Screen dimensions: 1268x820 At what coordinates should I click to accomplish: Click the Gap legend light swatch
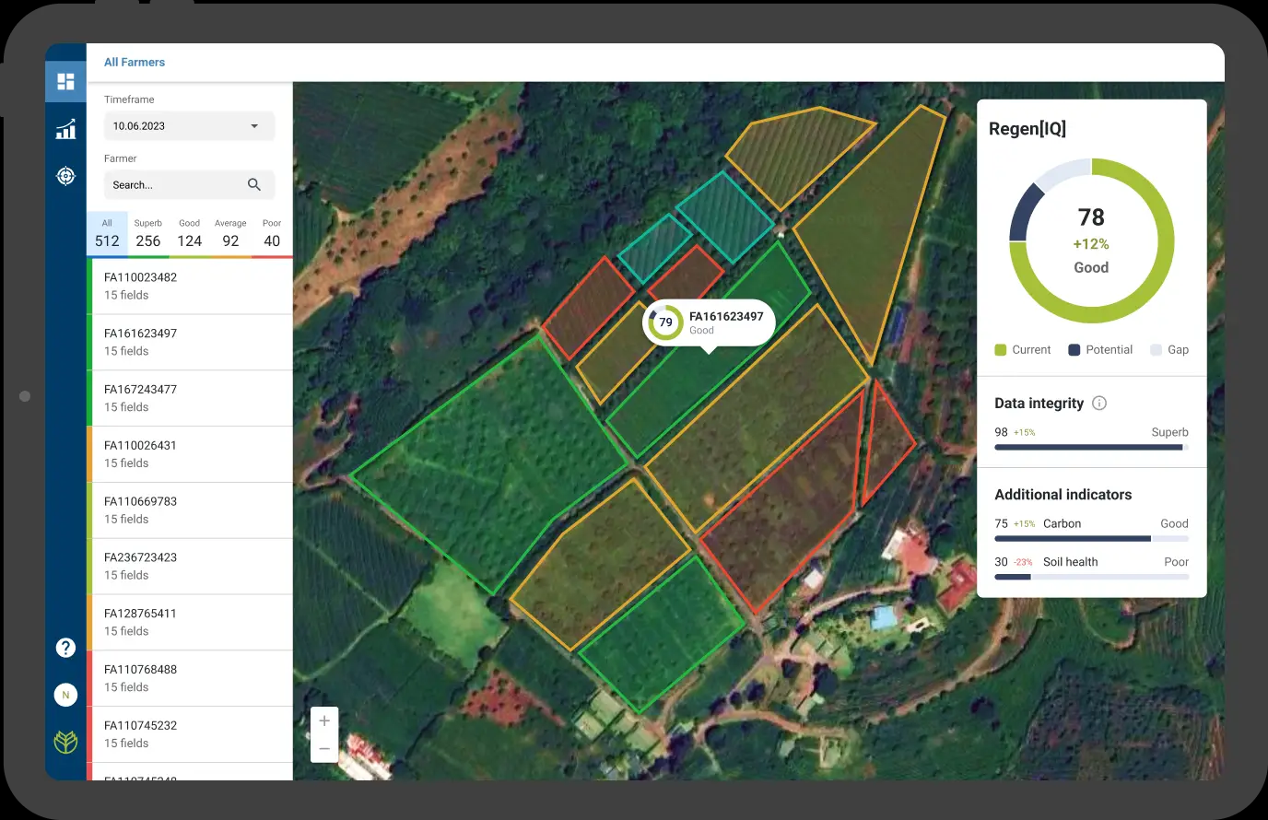1156,350
